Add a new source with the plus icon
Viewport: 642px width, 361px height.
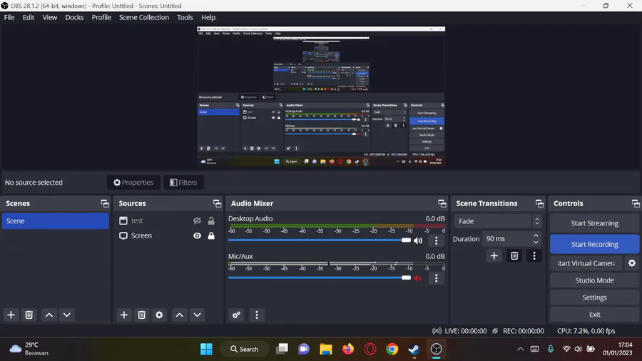[x=123, y=315]
